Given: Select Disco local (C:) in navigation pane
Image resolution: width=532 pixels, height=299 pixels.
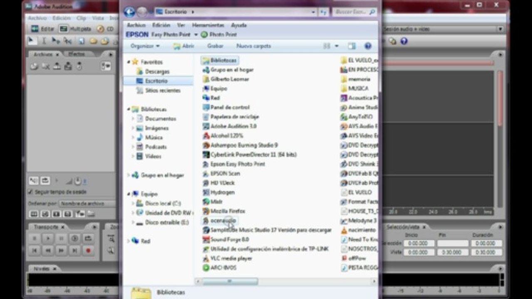Looking at the screenshot, I should point(163,203).
